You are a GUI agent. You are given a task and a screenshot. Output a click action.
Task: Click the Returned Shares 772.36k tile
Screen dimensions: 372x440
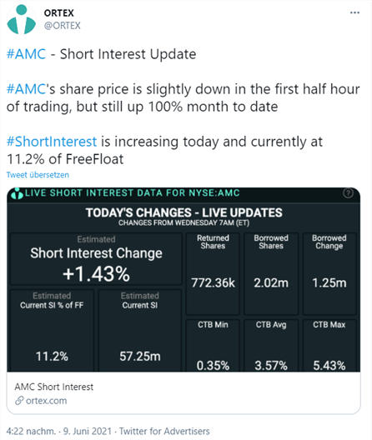coord(213,274)
